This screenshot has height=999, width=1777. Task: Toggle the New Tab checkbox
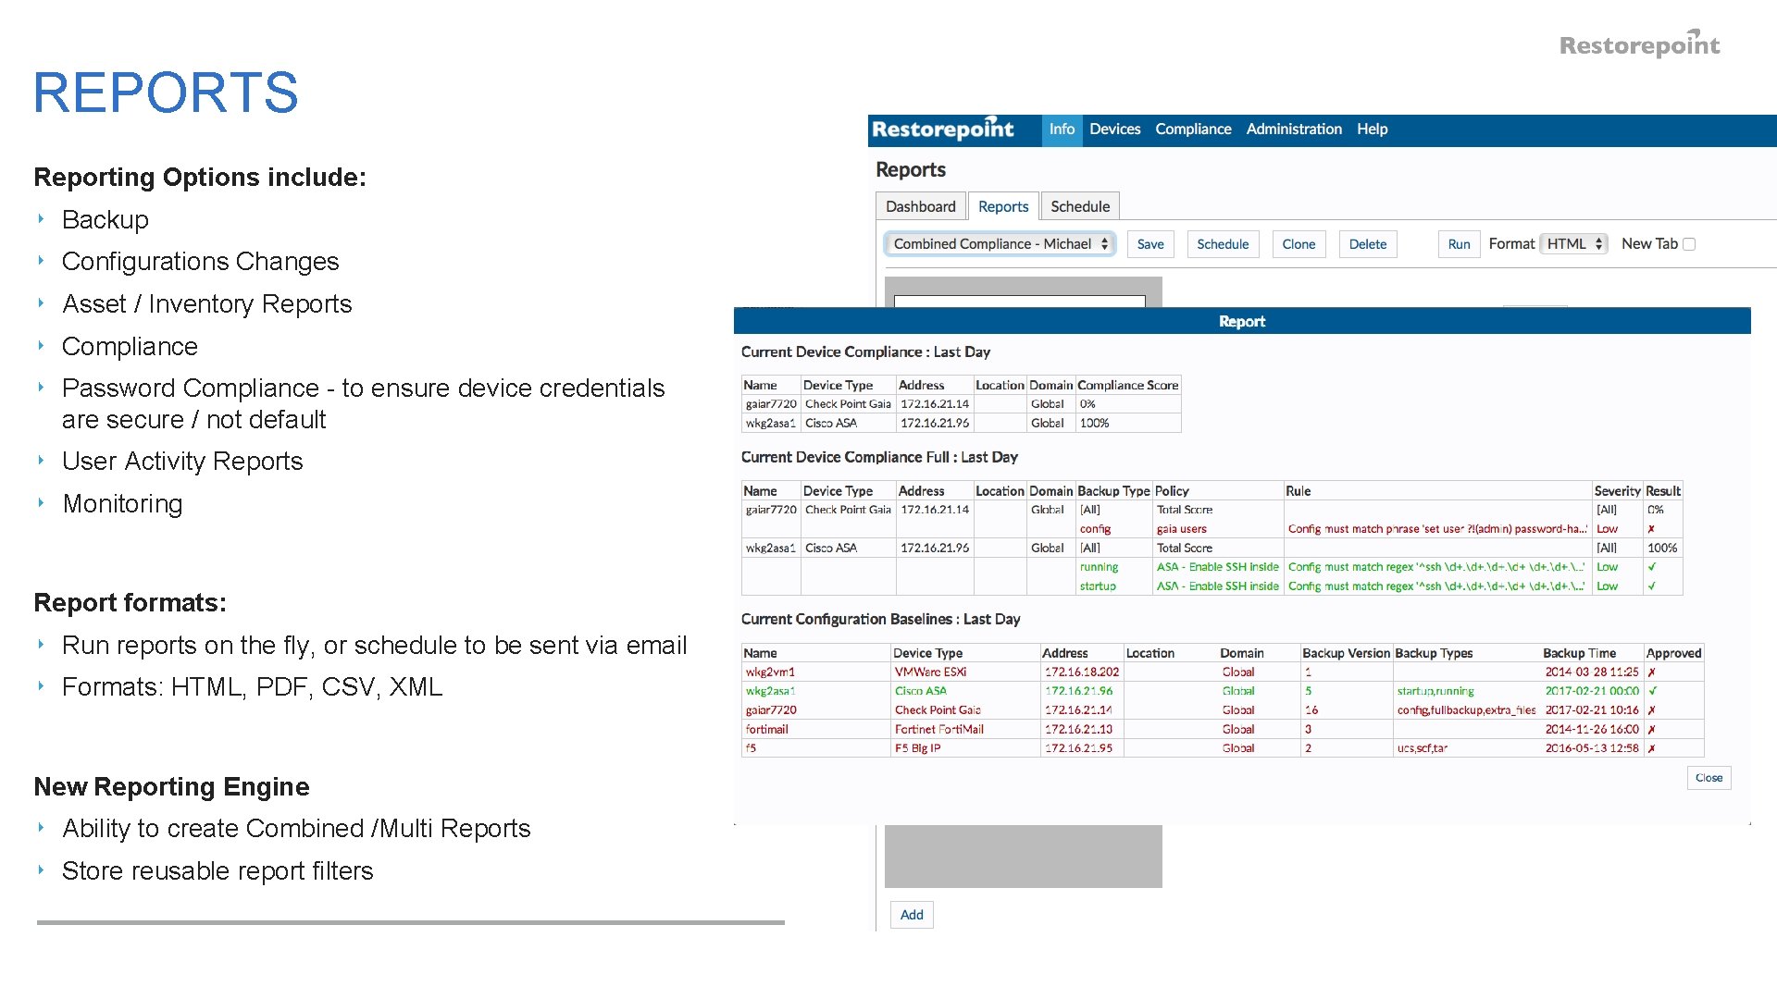point(1689,244)
